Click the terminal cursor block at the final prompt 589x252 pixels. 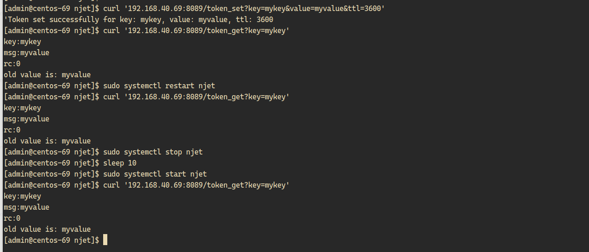[105, 240]
